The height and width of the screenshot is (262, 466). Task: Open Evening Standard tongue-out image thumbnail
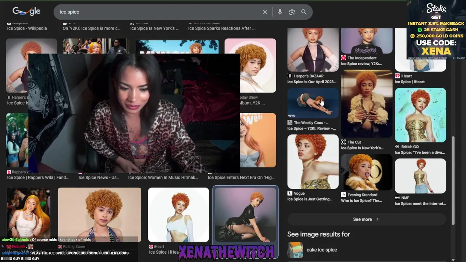click(367, 172)
